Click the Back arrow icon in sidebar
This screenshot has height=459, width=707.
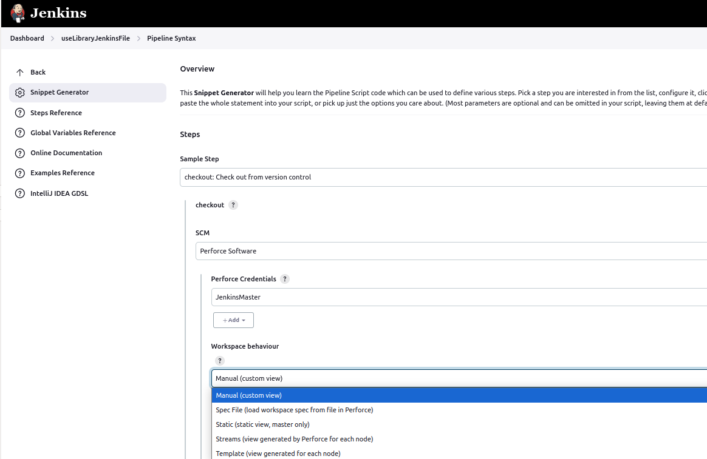pyautogui.click(x=20, y=72)
